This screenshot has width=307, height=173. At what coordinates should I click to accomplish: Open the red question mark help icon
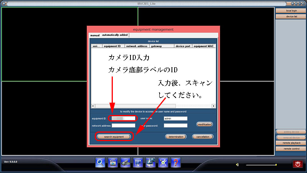(176, 163)
